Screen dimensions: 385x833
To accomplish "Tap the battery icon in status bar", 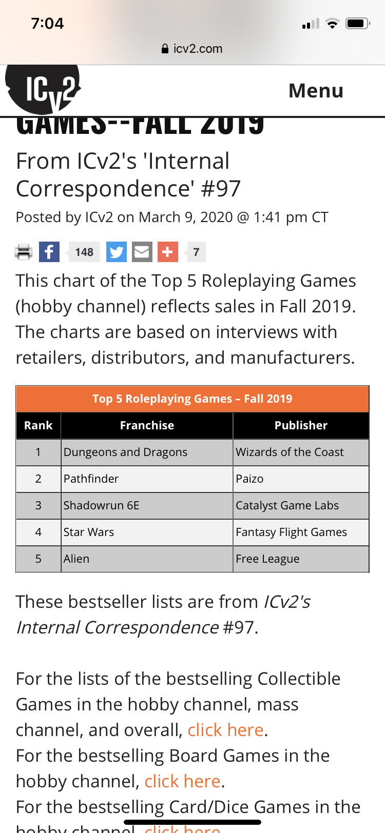I will (358, 23).
